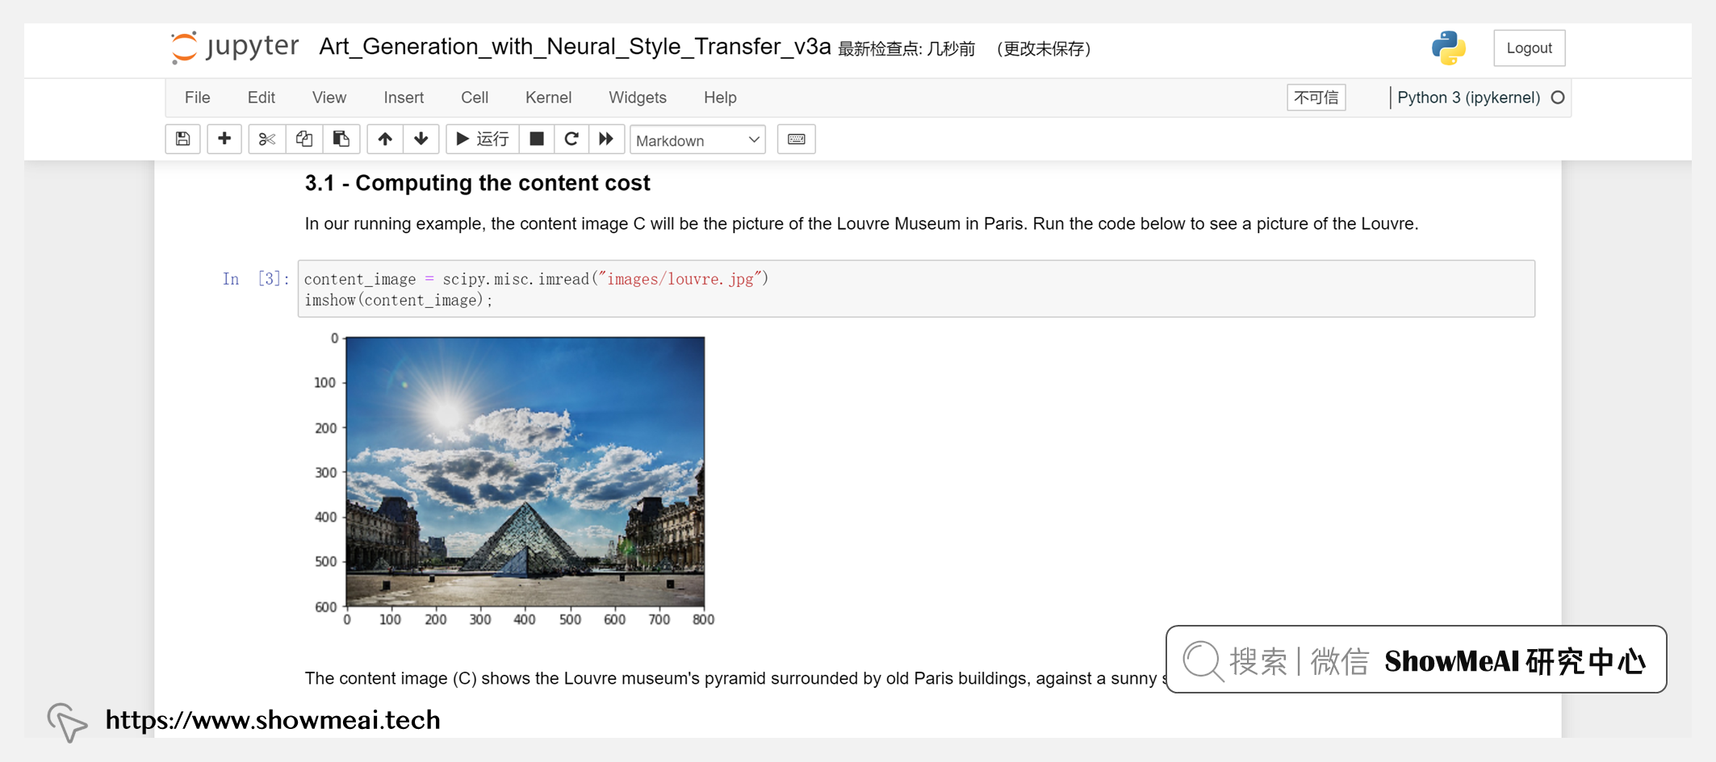The image size is (1716, 762).
Task: Open the View menu
Action: (x=329, y=98)
